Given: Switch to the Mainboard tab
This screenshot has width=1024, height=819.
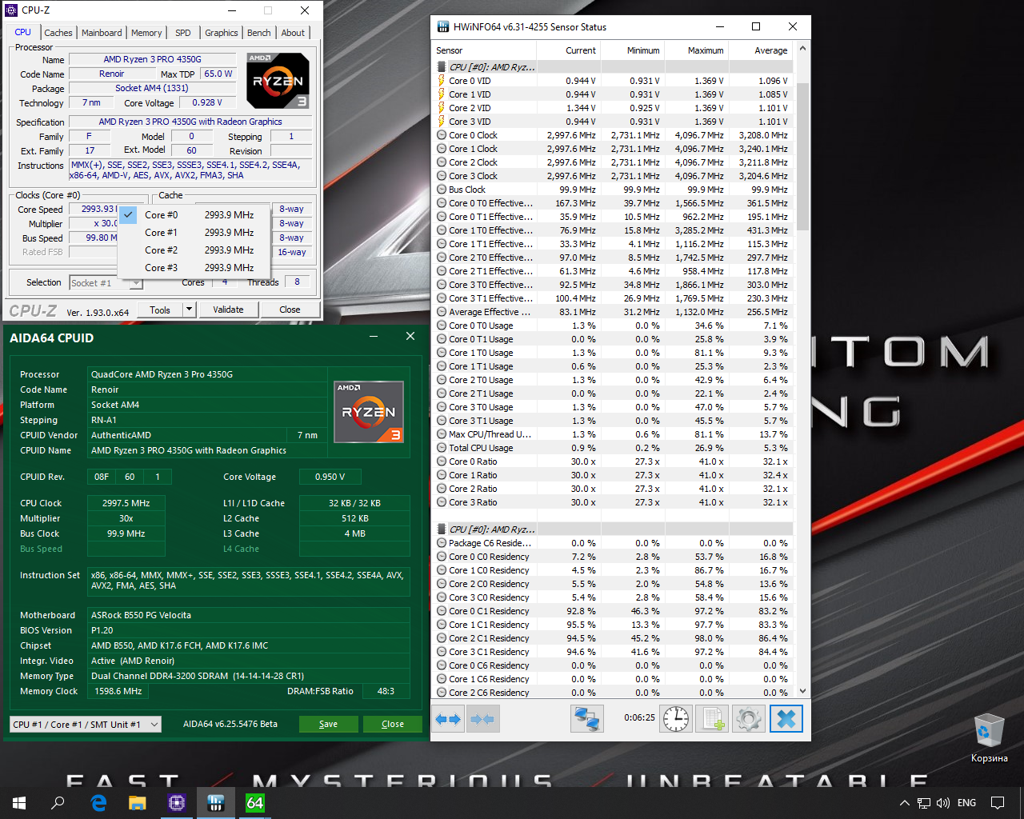Looking at the screenshot, I should [x=102, y=33].
